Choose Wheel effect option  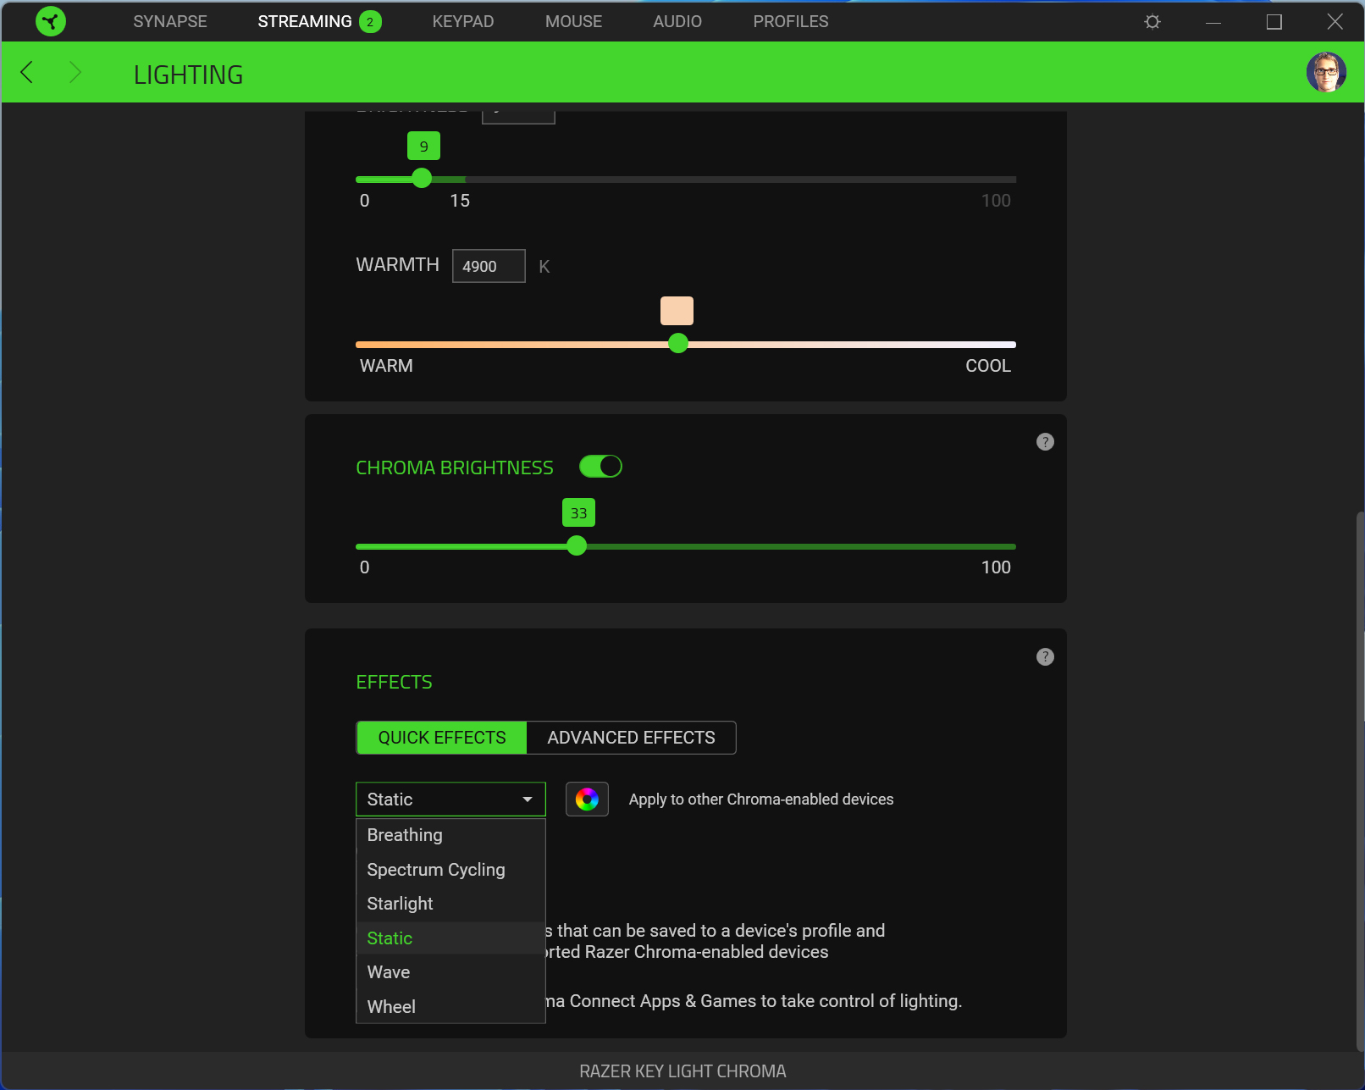[450, 1007]
